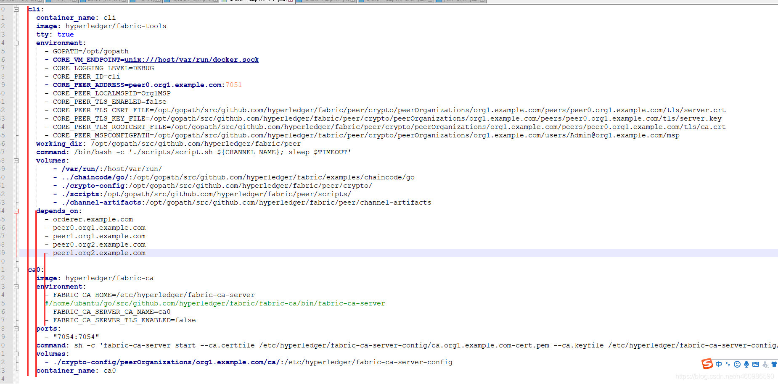The image size is (778, 384).
Task: Click the orange port number 7051
Action: 234,85
